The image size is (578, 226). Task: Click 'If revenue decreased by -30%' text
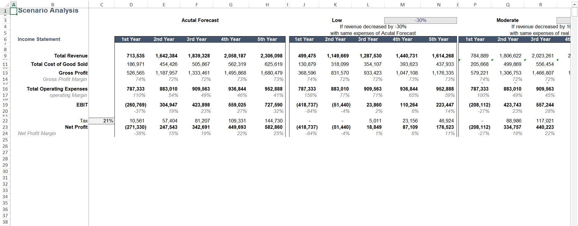373,26
